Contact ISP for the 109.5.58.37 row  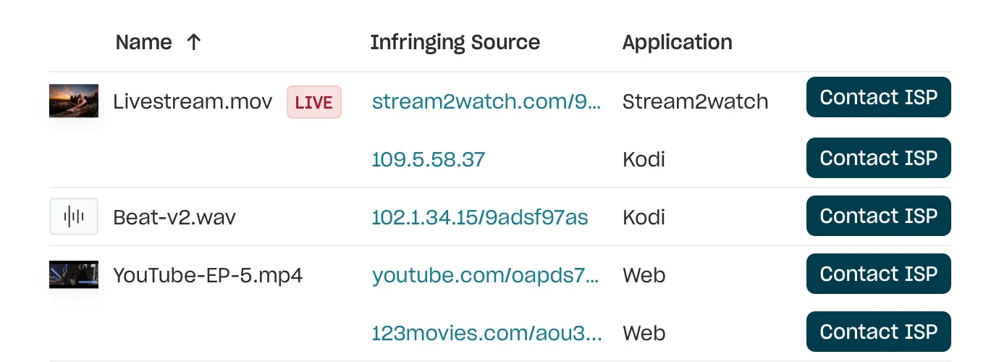[x=878, y=158]
